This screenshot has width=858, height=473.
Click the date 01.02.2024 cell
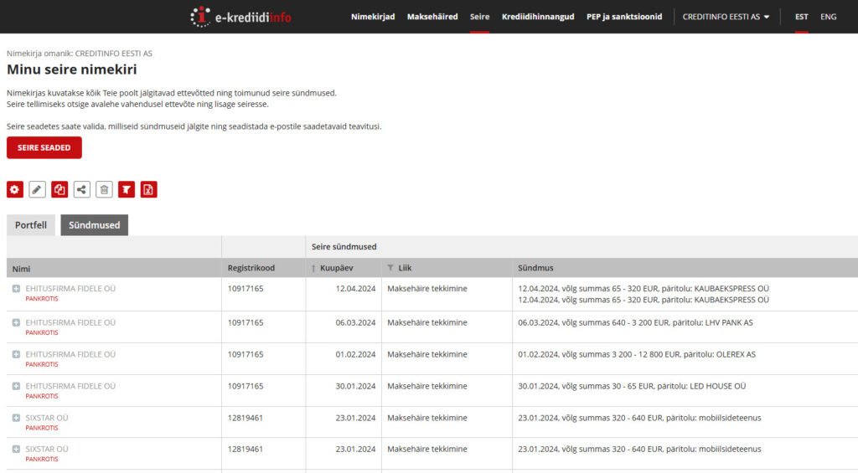355,354
